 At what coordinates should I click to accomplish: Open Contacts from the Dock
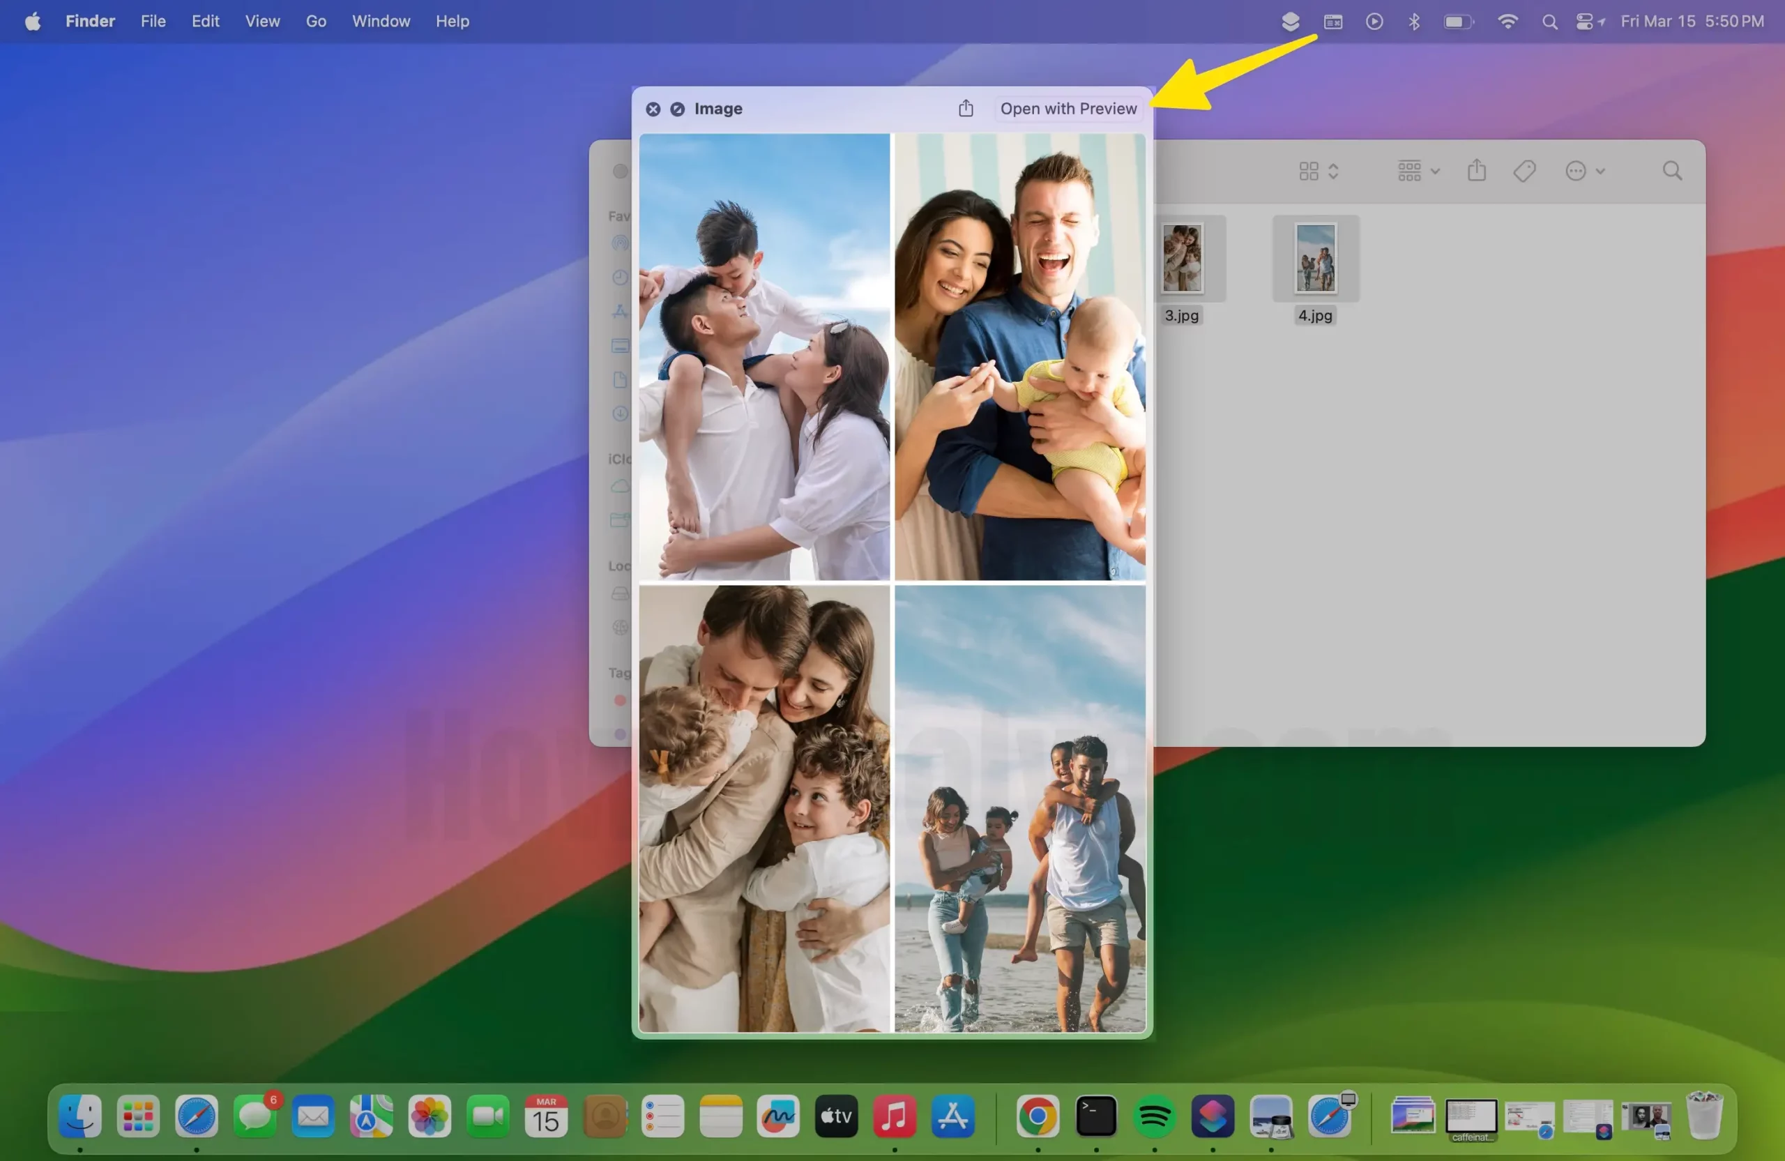[605, 1116]
